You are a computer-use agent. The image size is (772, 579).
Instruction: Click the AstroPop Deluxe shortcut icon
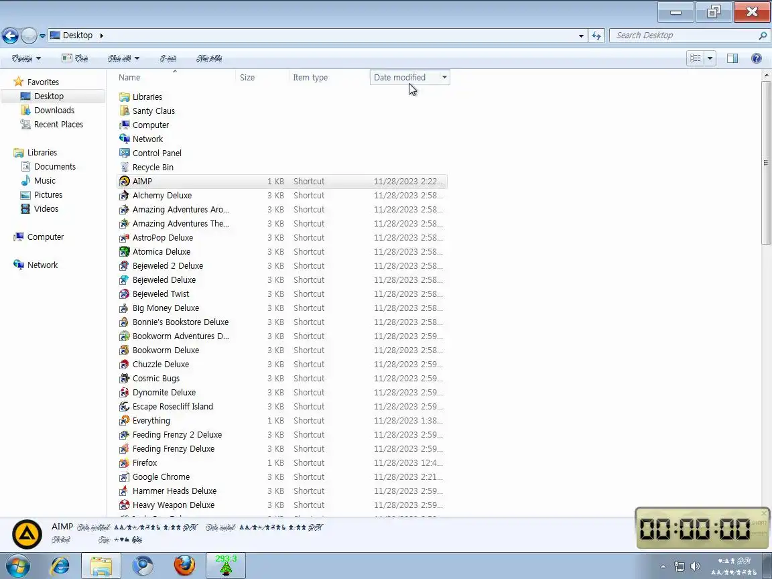click(125, 238)
